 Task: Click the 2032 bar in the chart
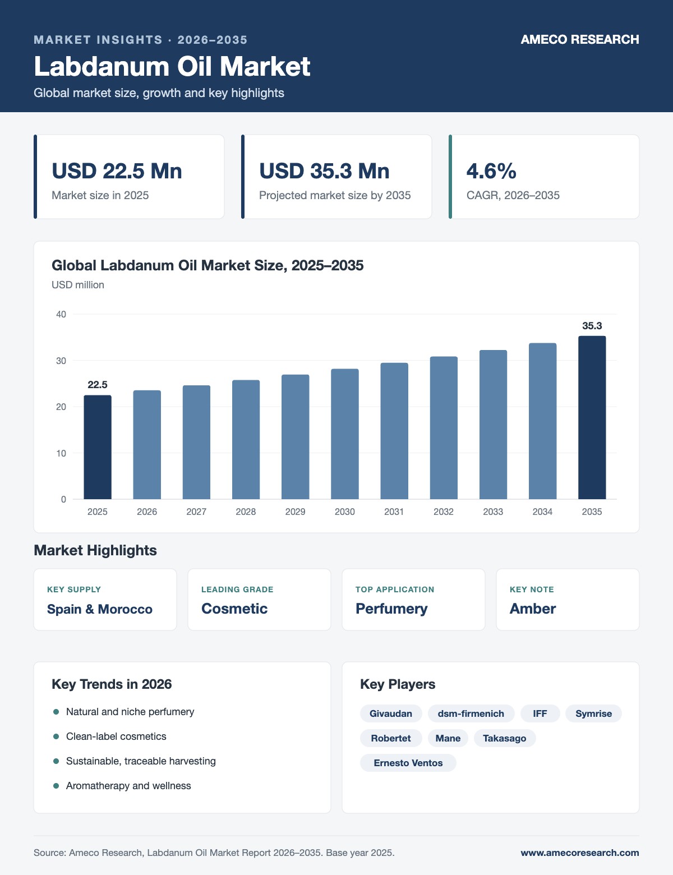pos(444,428)
